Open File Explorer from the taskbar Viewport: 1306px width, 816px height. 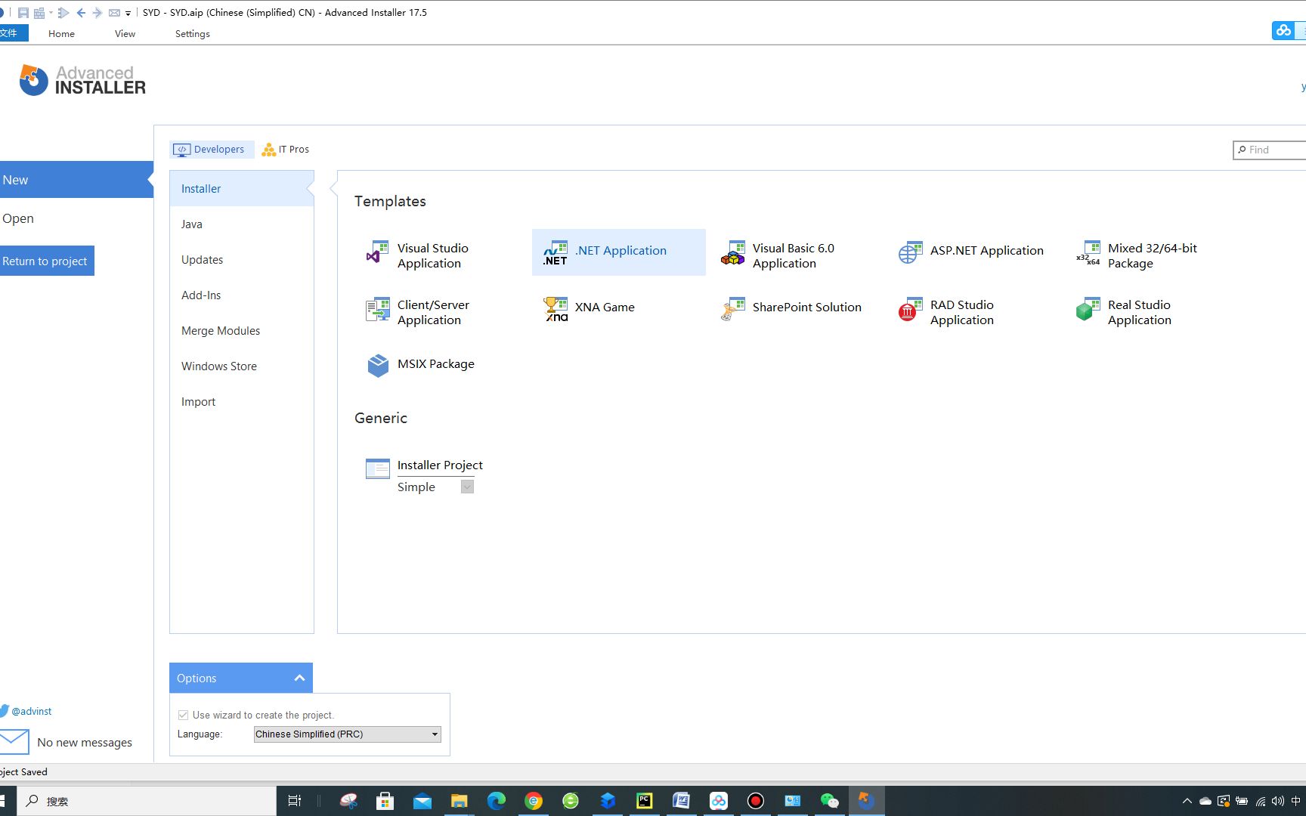pyautogui.click(x=459, y=801)
